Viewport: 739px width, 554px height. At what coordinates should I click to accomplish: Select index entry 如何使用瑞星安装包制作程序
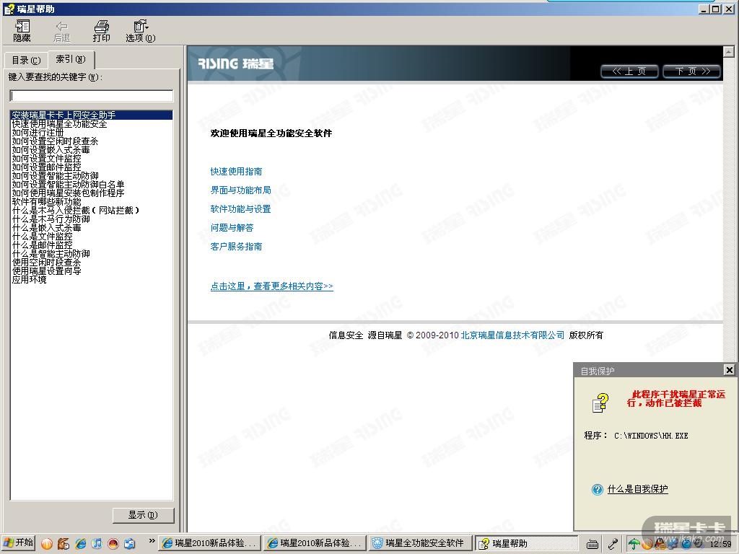point(68,193)
